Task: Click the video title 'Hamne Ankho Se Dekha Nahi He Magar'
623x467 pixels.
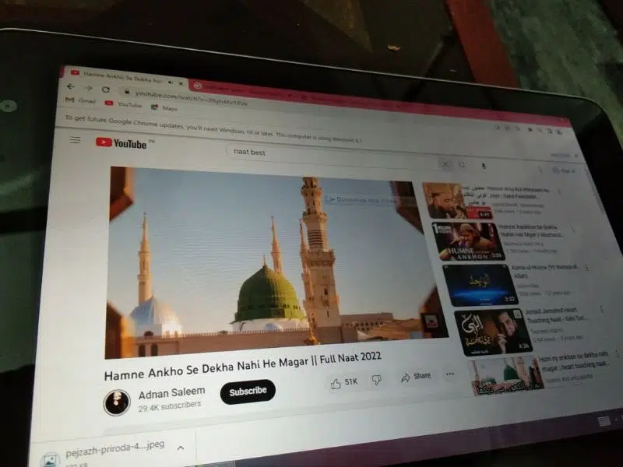Action: point(206,367)
